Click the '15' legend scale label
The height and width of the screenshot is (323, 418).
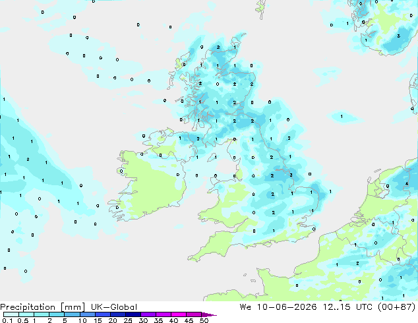[98, 320]
